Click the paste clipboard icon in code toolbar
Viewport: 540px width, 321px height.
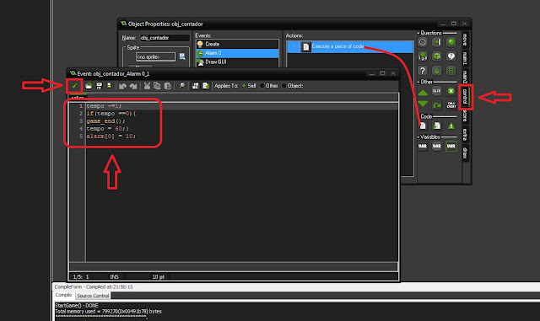(168, 86)
